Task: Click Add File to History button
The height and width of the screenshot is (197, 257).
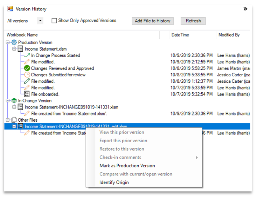Action: (153, 21)
